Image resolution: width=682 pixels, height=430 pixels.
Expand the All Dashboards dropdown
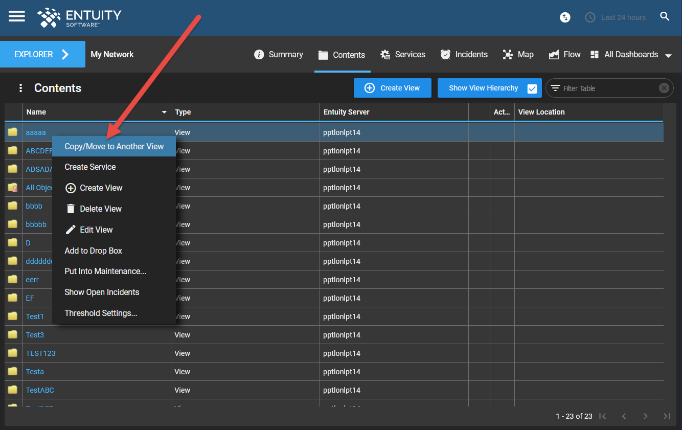pyautogui.click(x=668, y=55)
